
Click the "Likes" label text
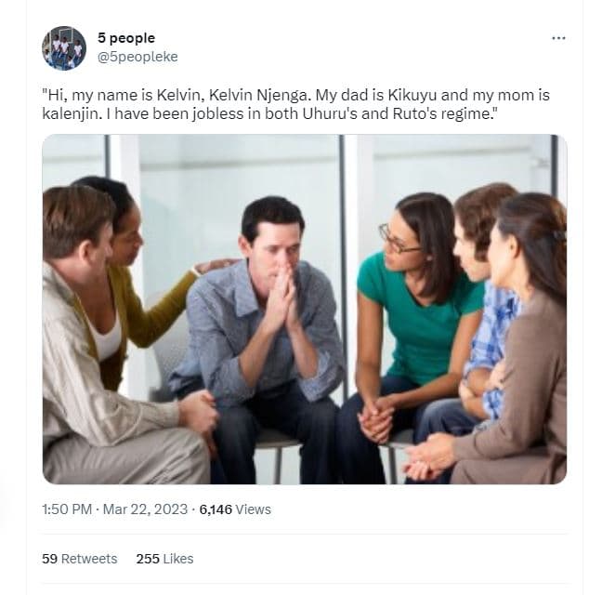coord(177,559)
